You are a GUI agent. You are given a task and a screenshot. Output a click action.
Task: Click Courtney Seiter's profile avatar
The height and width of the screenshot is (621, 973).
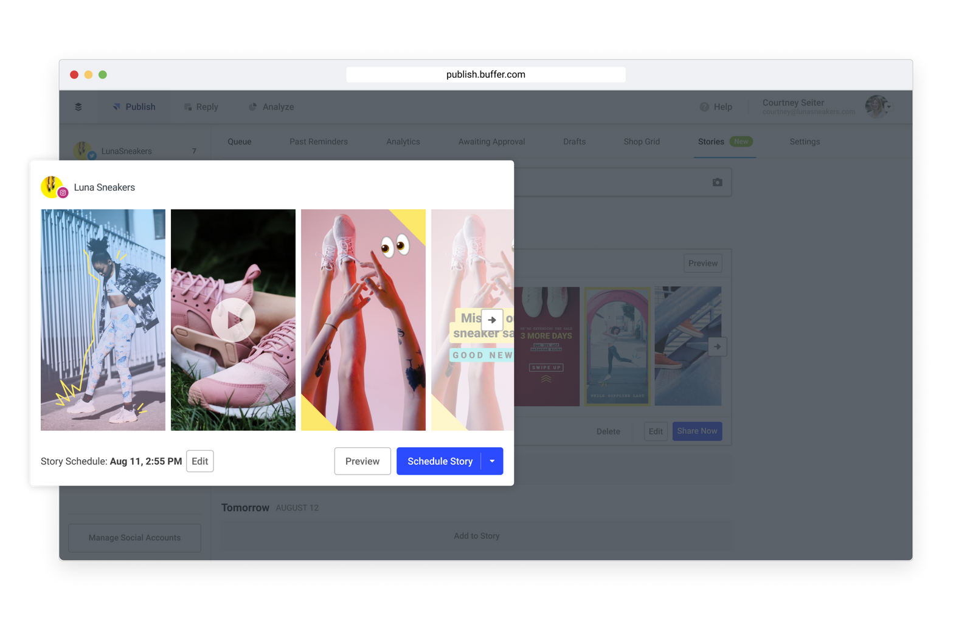(x=876, y=107)
